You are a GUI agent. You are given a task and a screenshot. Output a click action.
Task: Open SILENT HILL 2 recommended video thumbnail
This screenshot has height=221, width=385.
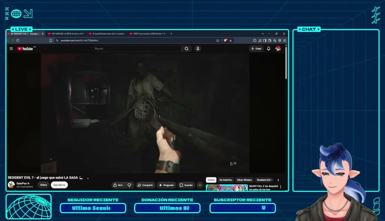point(227,188)
